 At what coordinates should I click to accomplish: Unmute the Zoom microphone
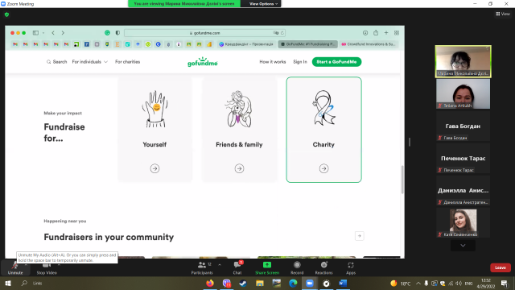click(x=15, y=268)
